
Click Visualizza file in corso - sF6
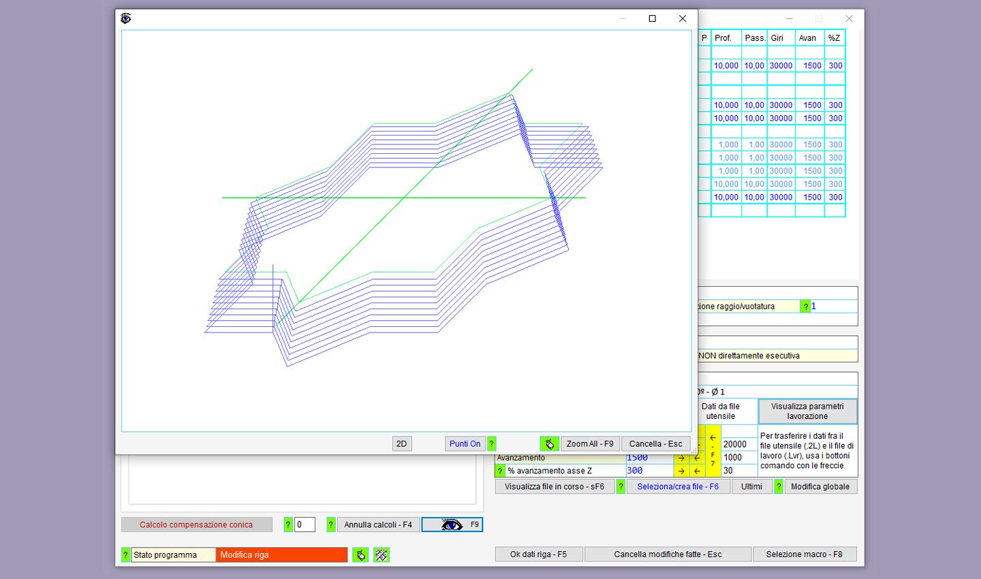pos(555,486)
